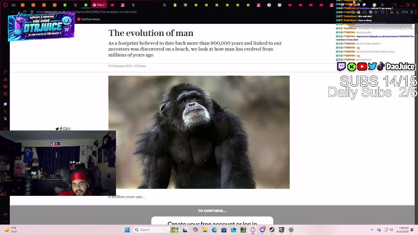The height and width of the screenshot is (235, 418).
Task: Click the chimpanzee article photo
Action: (199, 132)
